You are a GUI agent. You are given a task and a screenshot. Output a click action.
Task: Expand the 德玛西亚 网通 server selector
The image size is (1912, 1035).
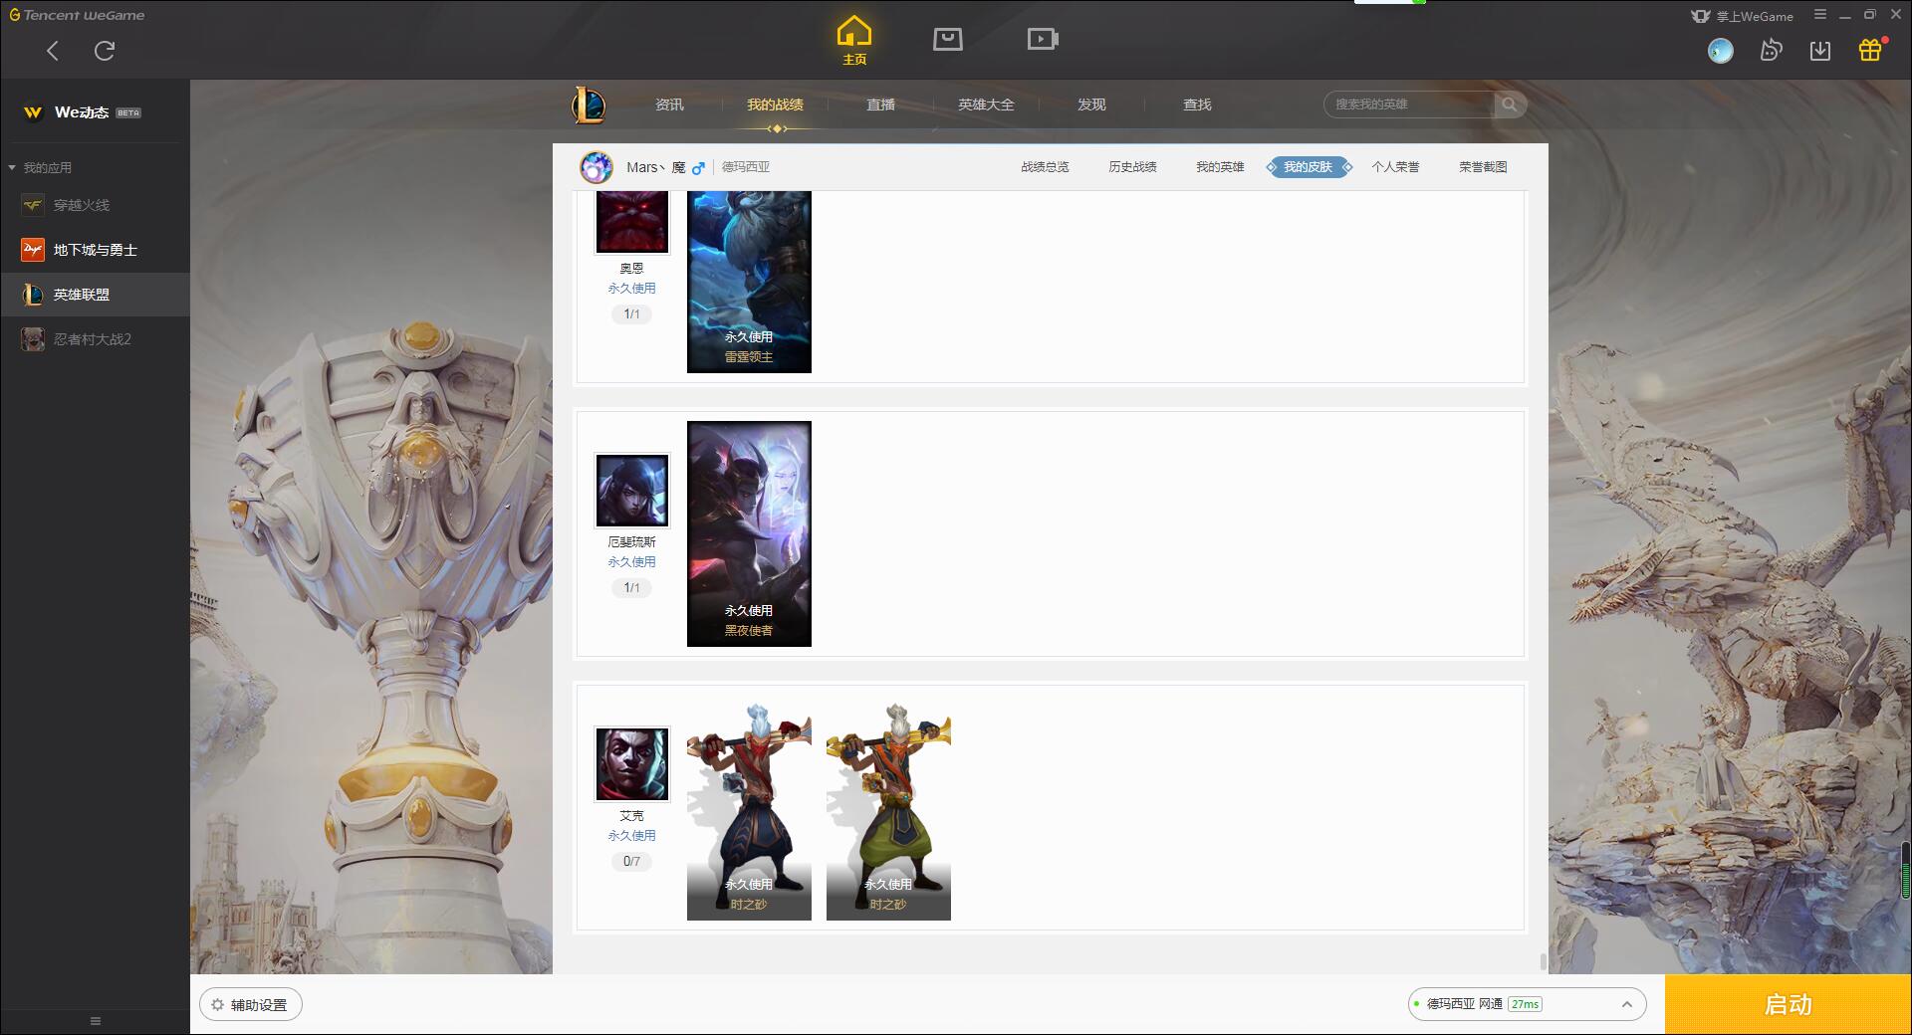1527,1004
